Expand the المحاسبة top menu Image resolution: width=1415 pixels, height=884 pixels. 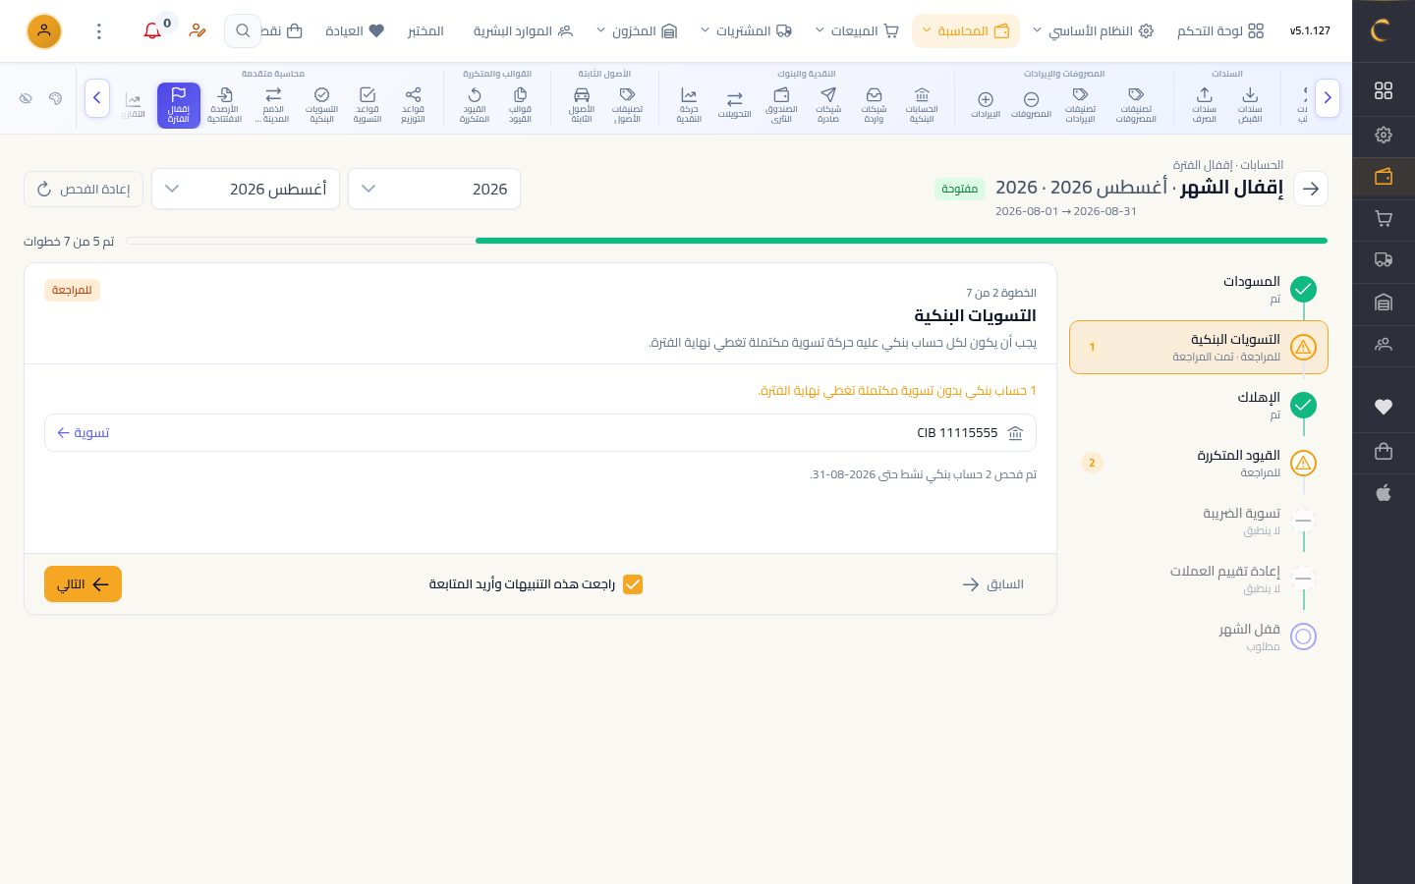966,31
